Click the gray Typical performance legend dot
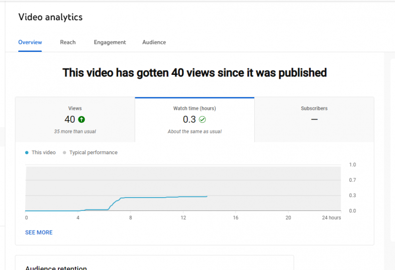 (x=65, y=153)
